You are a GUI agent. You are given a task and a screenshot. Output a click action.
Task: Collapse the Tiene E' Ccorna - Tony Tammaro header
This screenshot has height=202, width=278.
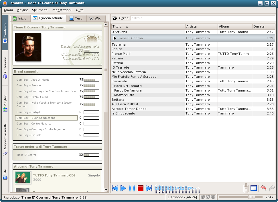(x=57, y=27)
